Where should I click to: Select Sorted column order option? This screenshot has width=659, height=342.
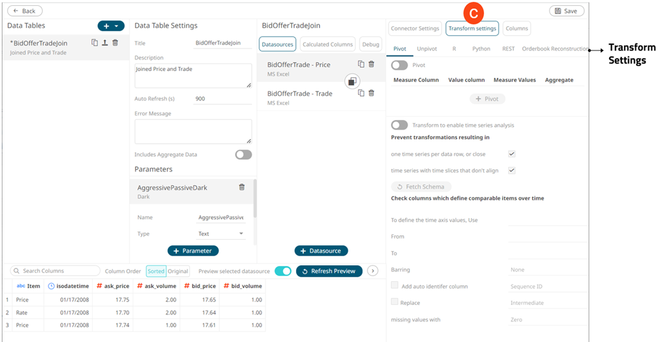click(x=156, y=271)
